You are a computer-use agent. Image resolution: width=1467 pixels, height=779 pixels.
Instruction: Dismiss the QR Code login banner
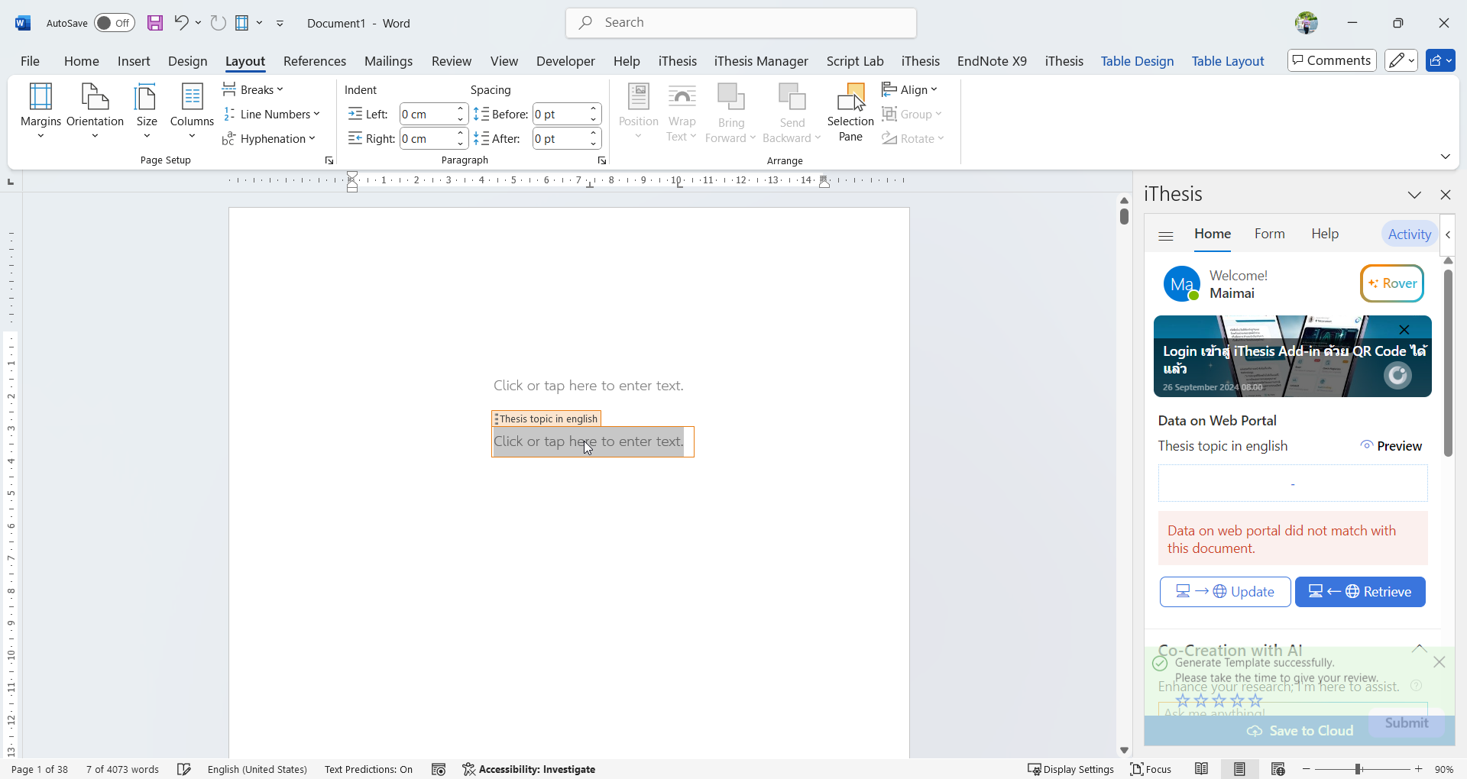point(1404,330)
